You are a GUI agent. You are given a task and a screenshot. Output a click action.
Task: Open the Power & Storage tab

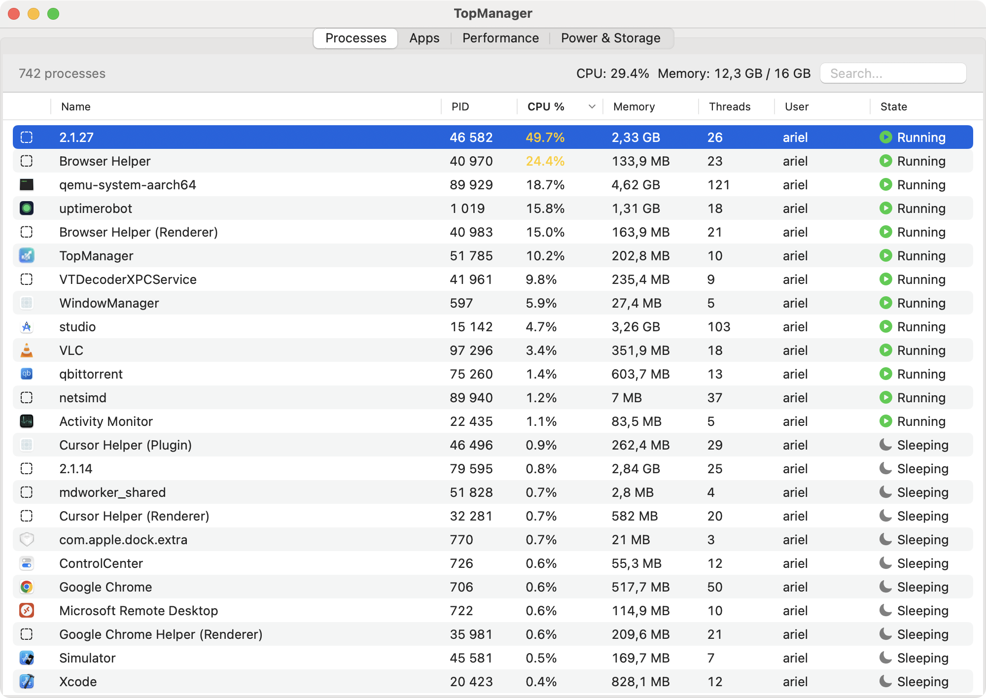click(x=610, y=38)
